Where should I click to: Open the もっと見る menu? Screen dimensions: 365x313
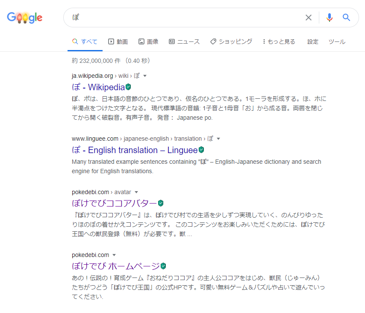(279, 41)
